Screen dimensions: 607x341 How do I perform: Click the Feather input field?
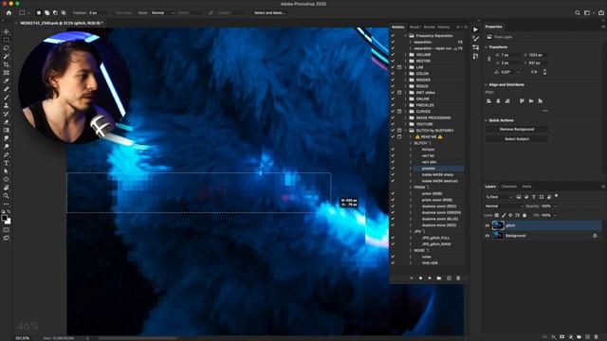click(x=98, y=12)
